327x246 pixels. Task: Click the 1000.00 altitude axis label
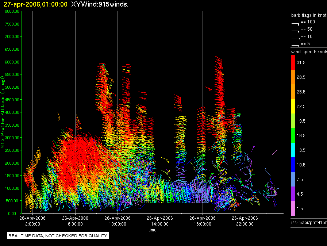tap(12, 188)
